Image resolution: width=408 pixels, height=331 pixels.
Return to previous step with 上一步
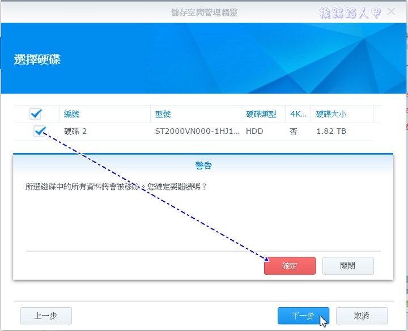coord(46,316)
